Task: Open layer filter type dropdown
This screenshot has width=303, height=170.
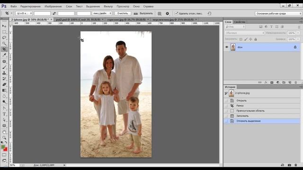Action: [235, 27]
